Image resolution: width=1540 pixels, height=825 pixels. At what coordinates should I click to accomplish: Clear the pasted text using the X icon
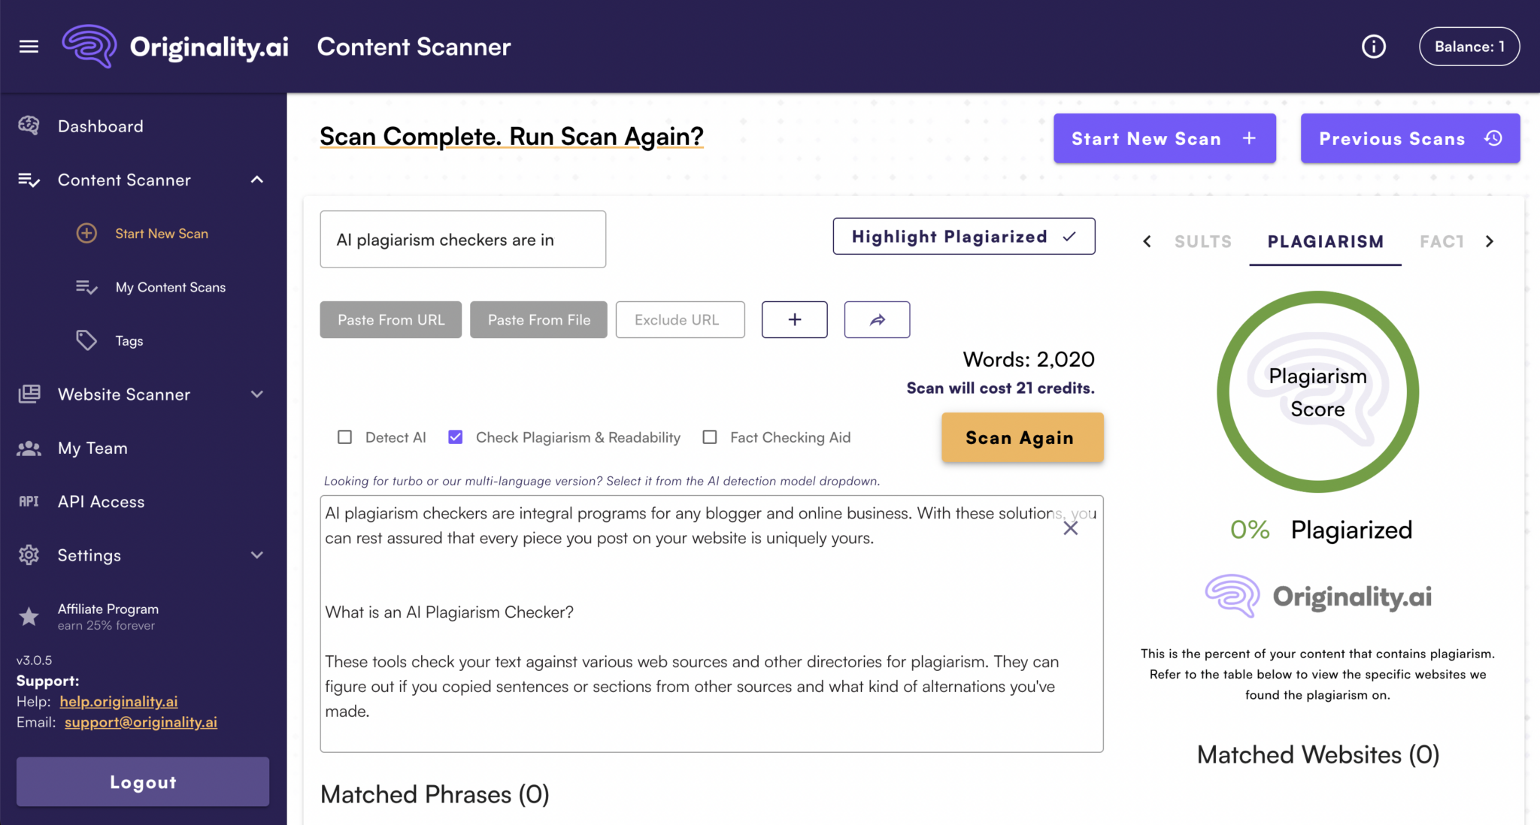pyautogui.click(x=1071, y=527)
